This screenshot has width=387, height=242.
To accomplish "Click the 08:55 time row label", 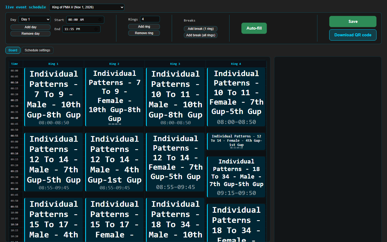I will click(x=15, y=136).
